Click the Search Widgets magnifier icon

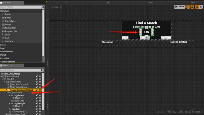42,70
